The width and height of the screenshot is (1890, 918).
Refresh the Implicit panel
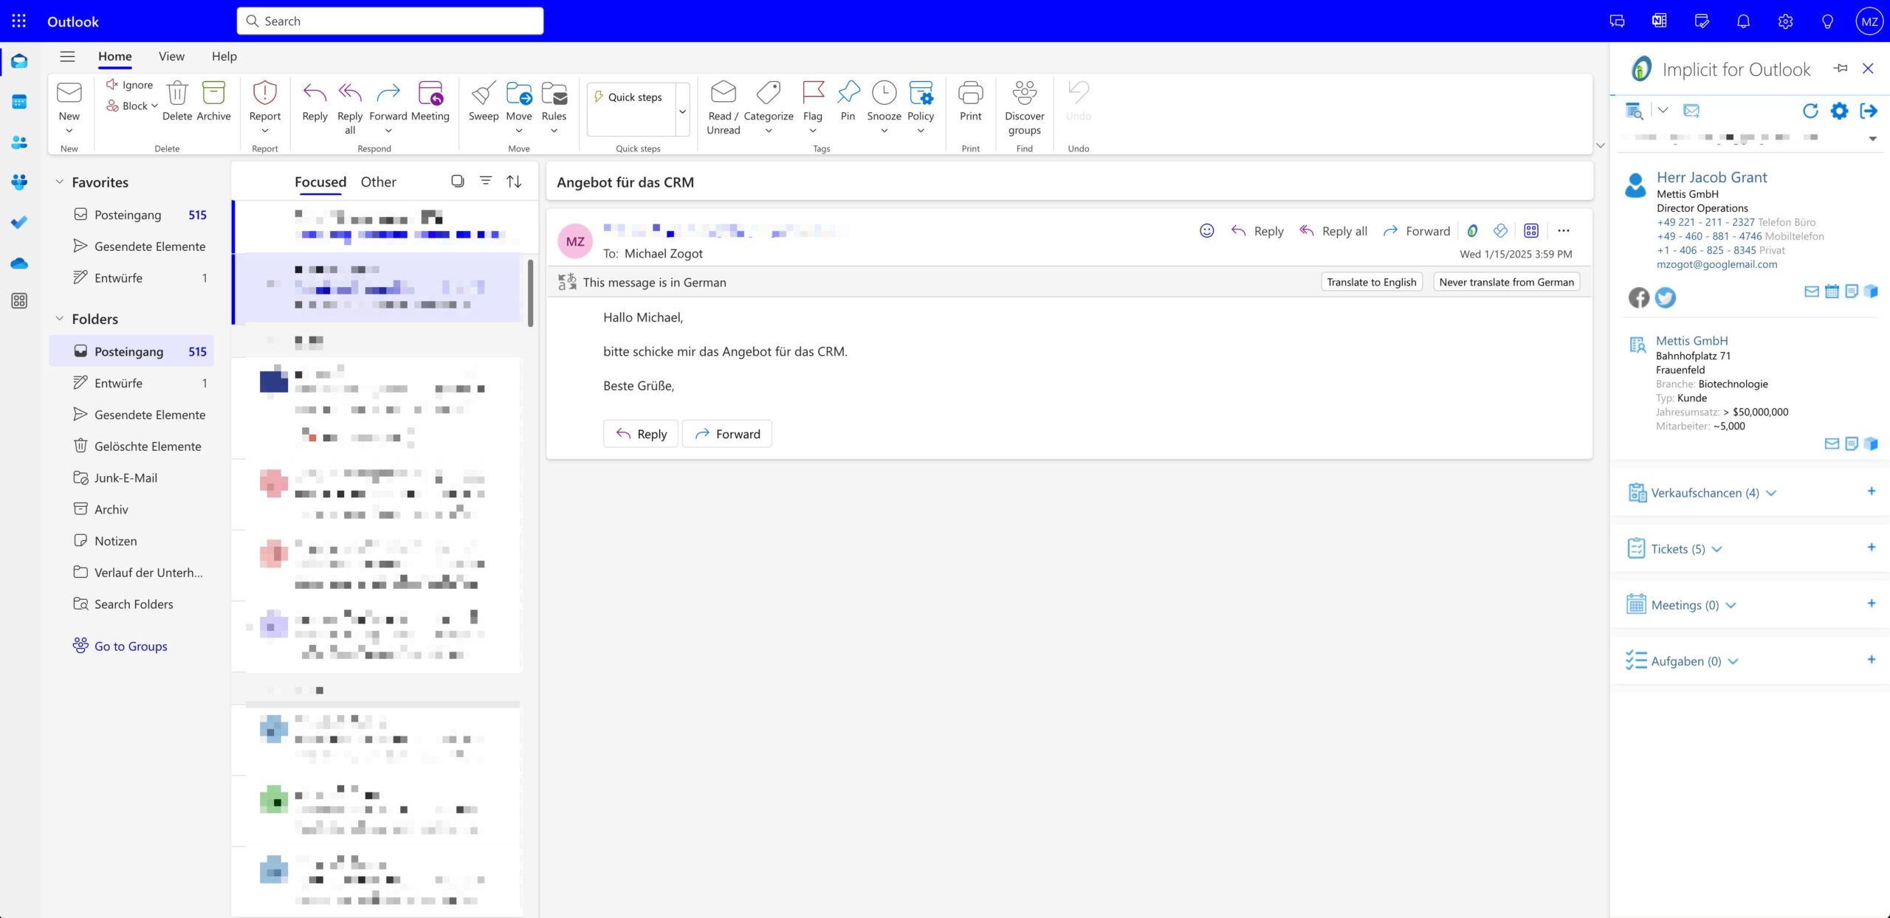click(x=1810, y=111)
